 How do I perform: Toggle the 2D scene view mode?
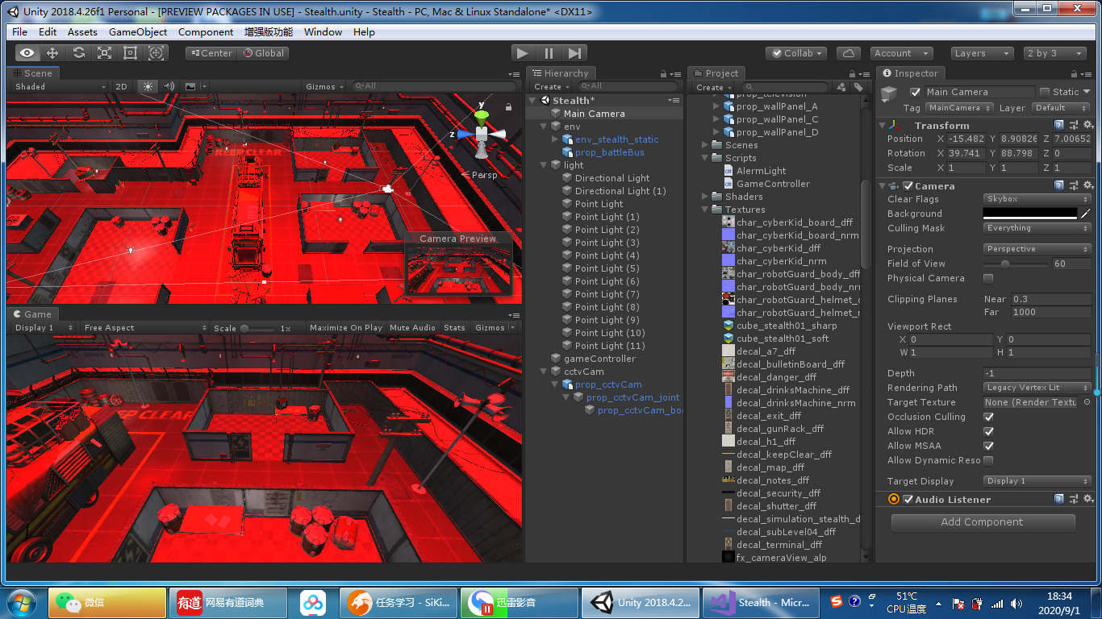121,86
